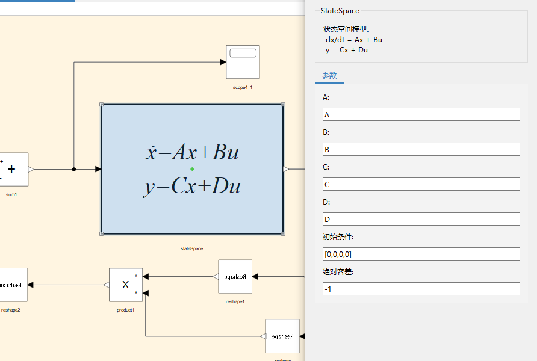Select the Reshape block at bottom right

click(282, 336)
